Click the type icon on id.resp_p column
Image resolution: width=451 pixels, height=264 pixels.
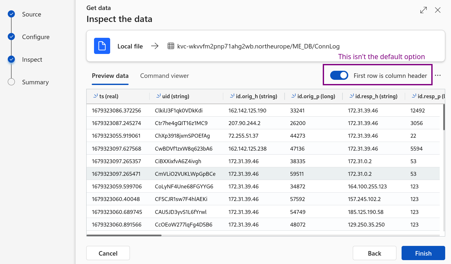pos(414,96)
